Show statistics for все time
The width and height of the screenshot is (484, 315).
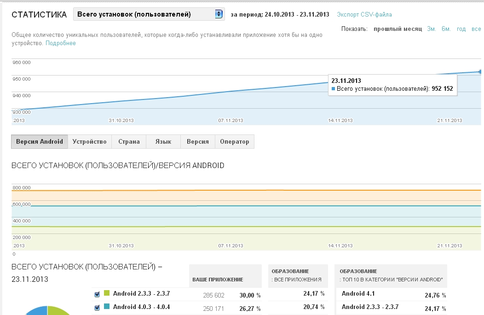pyautogui.click(x=476, y=29)
